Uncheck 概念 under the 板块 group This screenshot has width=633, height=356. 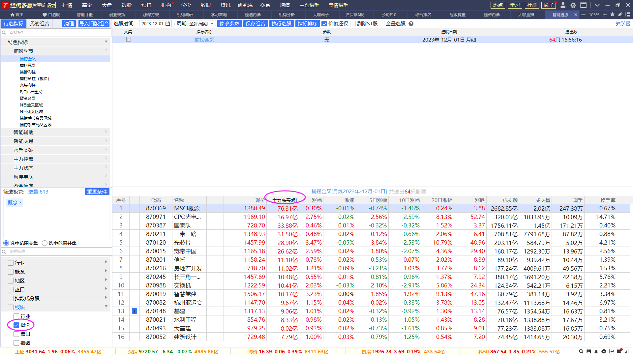coord(16,325)
